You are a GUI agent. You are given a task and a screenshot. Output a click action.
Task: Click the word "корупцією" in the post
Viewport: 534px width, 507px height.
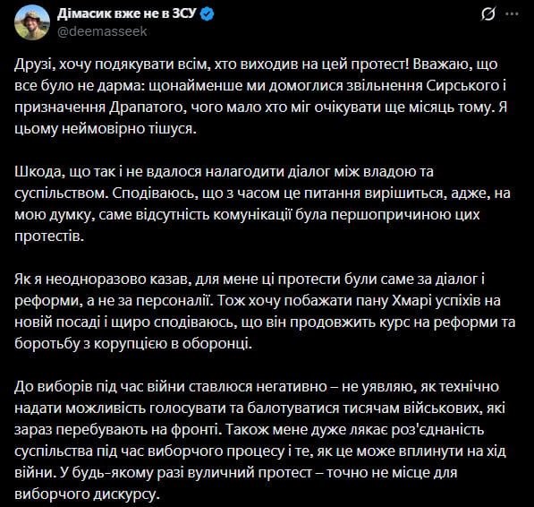pyautogui.click(x=131, y=344)
